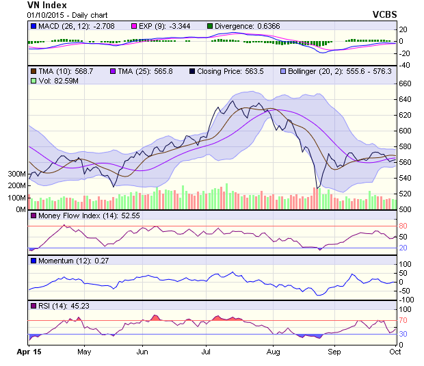This screenshot has width=424, height=366.
Task: Click the Apr 15 marker on the time axis
Action: tap(27, 352)
